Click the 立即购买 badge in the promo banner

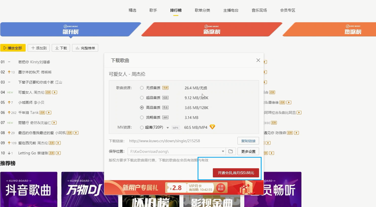click(220, 188)
